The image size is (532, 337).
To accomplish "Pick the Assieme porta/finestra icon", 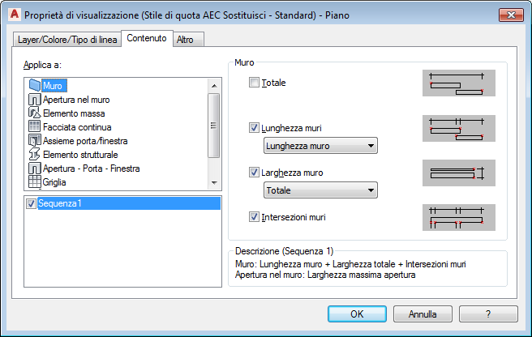I will [35, 140].
